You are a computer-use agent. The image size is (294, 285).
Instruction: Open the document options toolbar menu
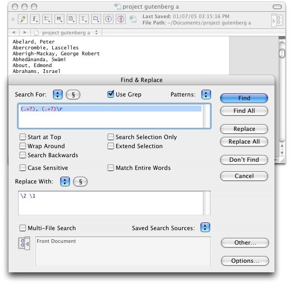[x=72, y=19]
